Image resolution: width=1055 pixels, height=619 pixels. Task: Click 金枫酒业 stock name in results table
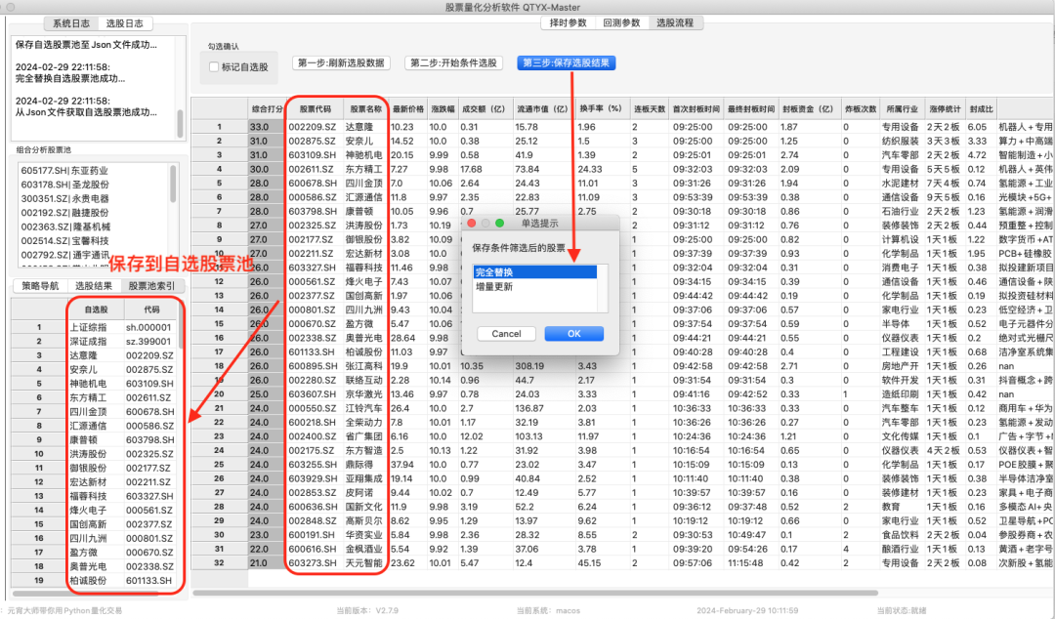pyautogui.click(x=364, y=549)
